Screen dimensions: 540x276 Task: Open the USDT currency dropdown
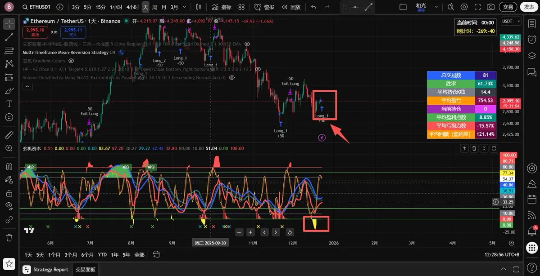(x=511, y=21)
